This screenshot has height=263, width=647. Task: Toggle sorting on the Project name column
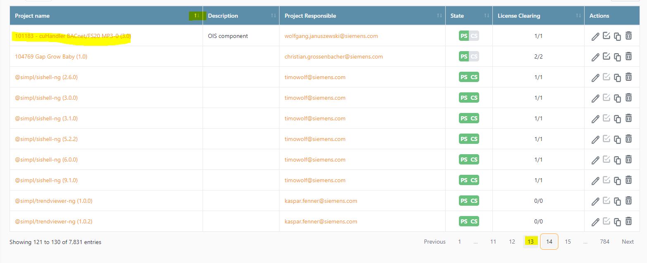click(x=195, y=15)
